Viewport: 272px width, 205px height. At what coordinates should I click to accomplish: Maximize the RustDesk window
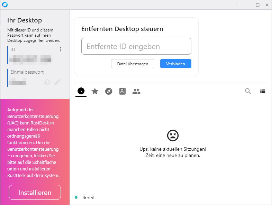click(257, 5)
